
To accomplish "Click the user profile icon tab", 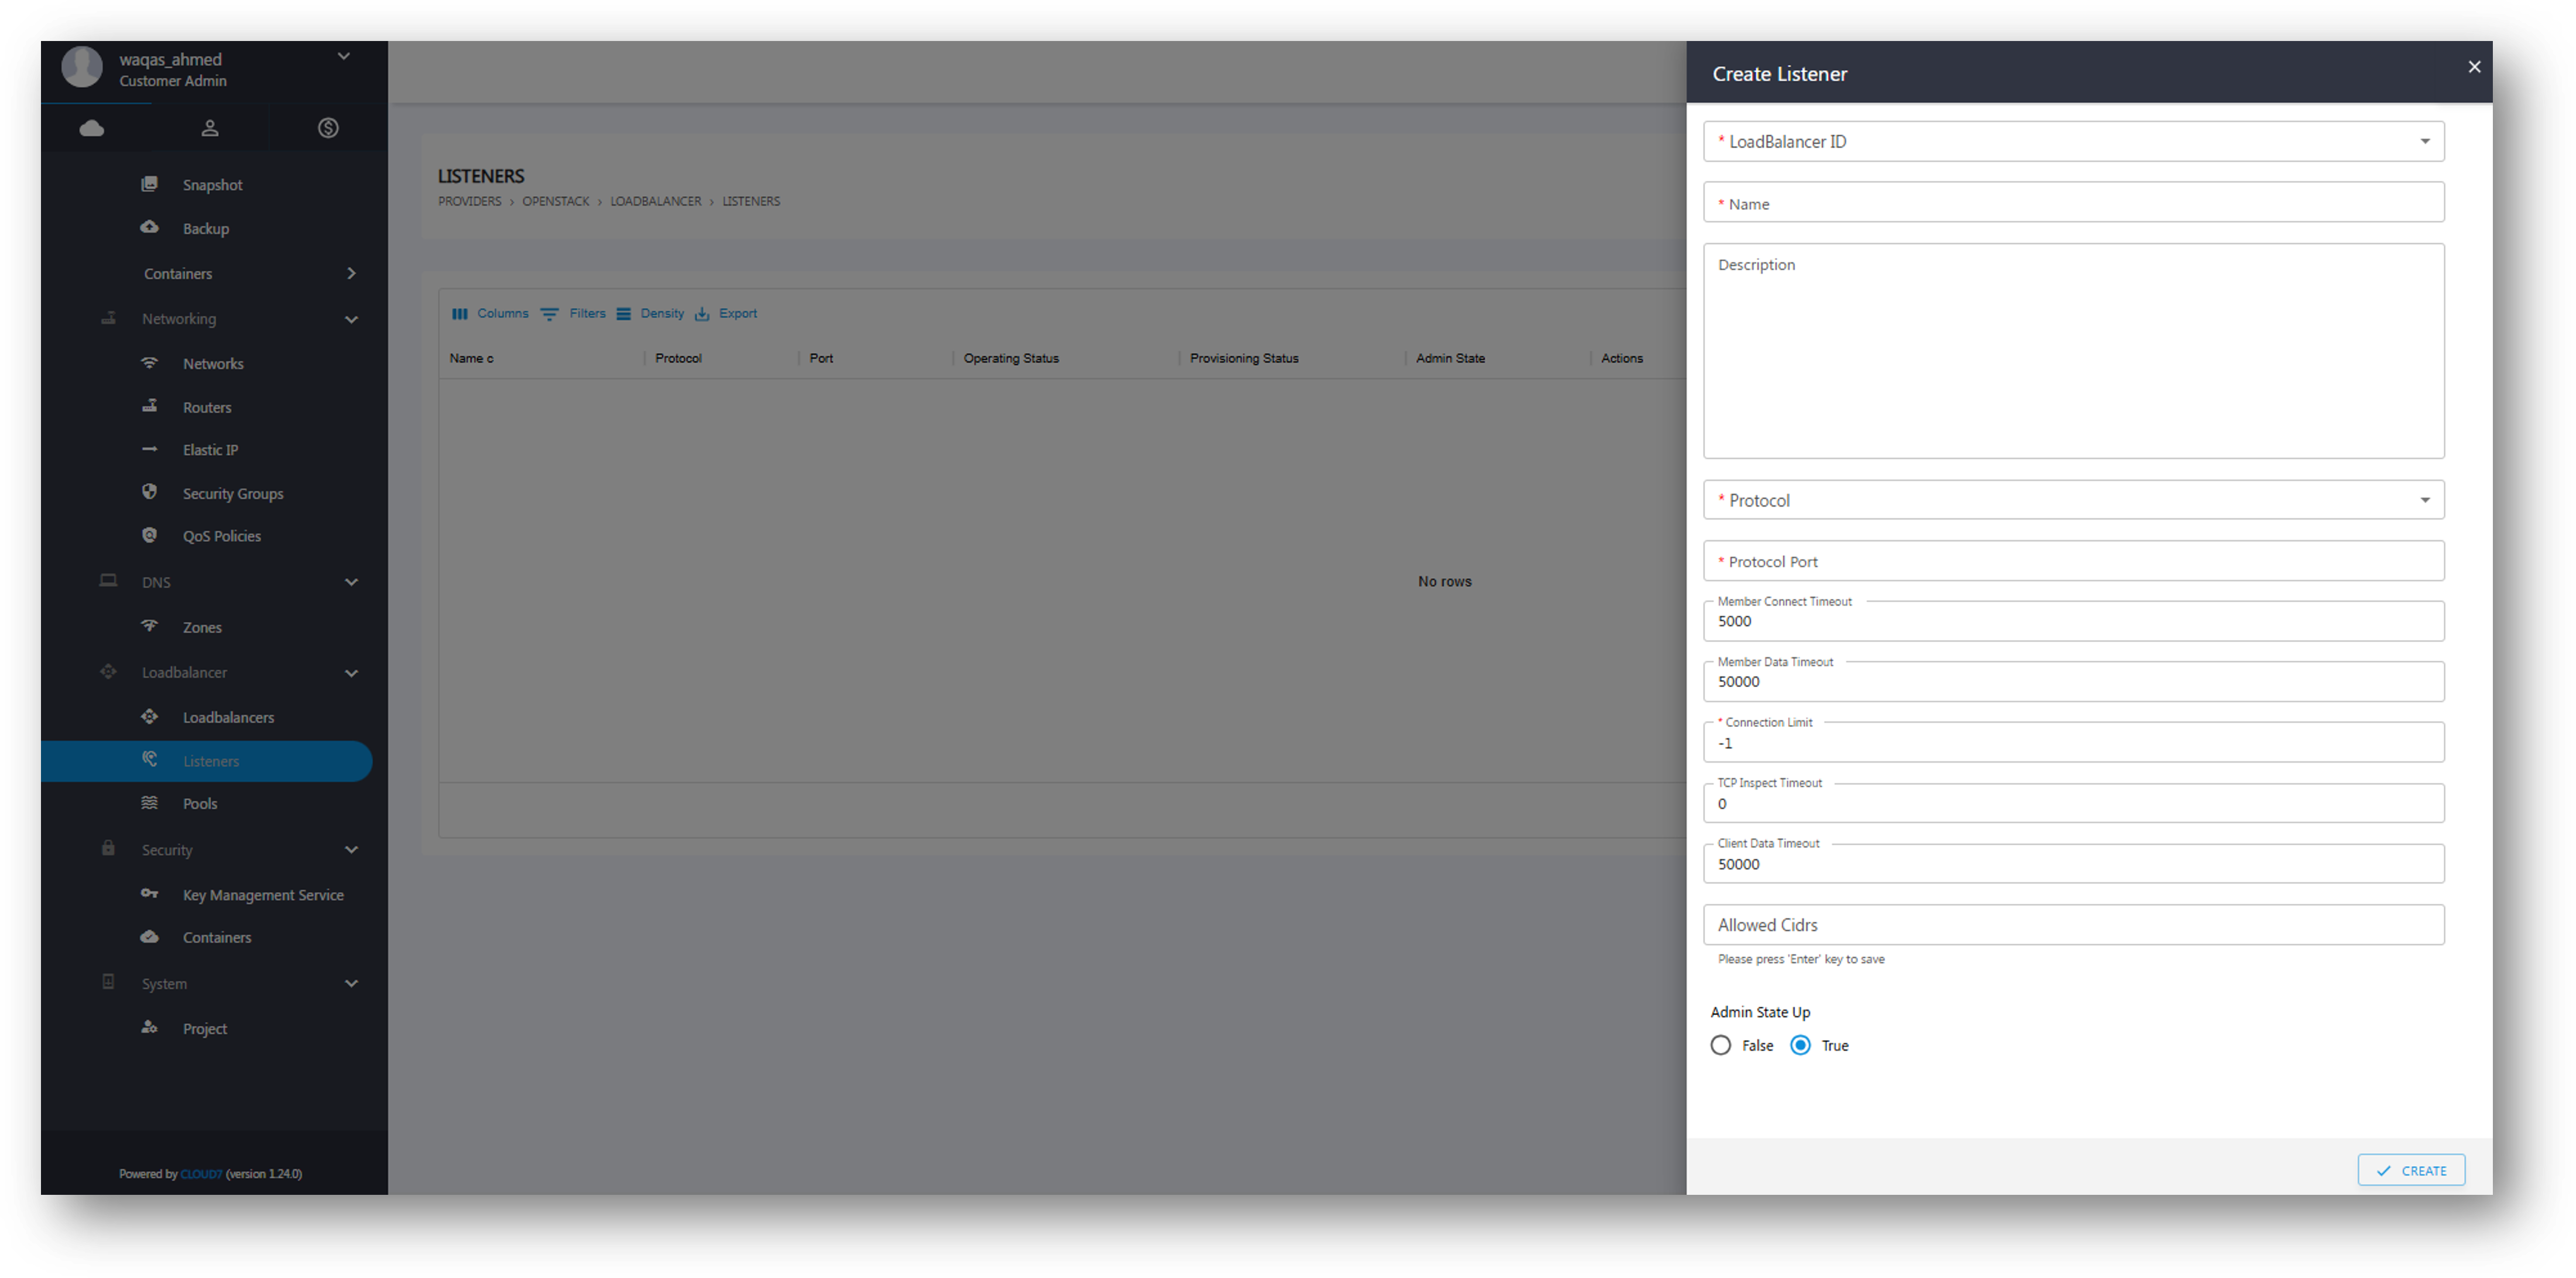I will tap(210, 128).
